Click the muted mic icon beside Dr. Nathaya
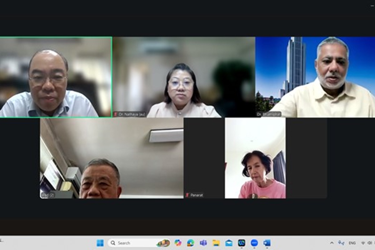 tap(115, 114)
